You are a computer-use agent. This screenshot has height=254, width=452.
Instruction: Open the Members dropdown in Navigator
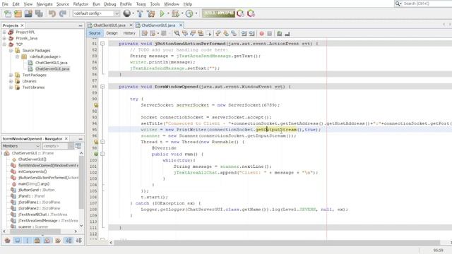pos(20,146)
